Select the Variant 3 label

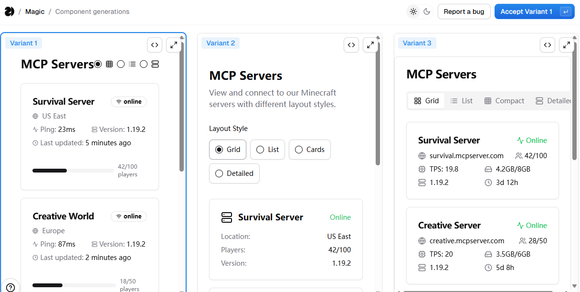(x=417, y=43)
